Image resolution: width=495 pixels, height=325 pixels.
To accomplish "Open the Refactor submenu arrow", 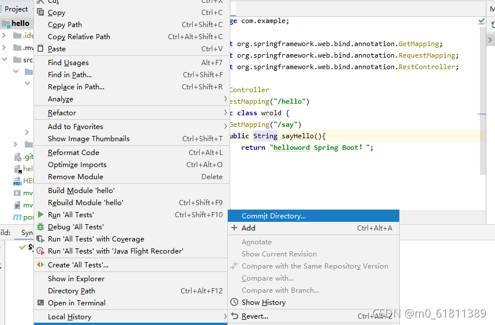I will [226, 112].
